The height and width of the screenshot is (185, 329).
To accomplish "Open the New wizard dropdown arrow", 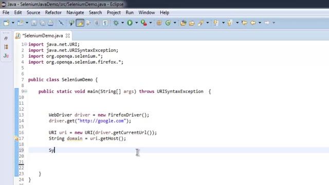I will click(x=13, y=23).
